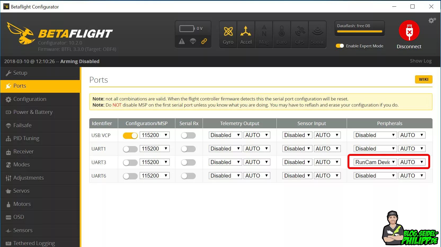Viewport: 441px width, 247px height.
Task: Click the Configuration gear icon in sidebar
Action: [8, 99]
